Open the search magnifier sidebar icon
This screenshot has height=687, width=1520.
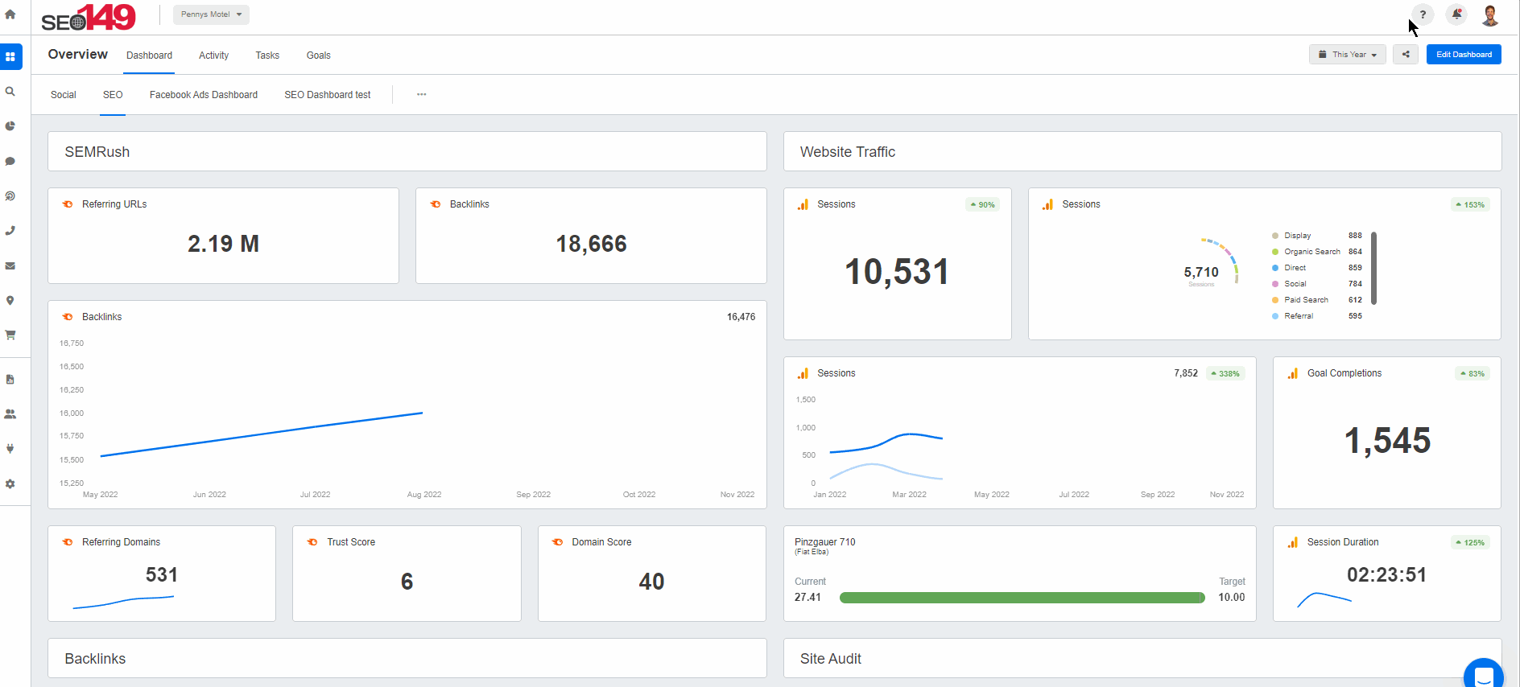click(x=10, y=92)
